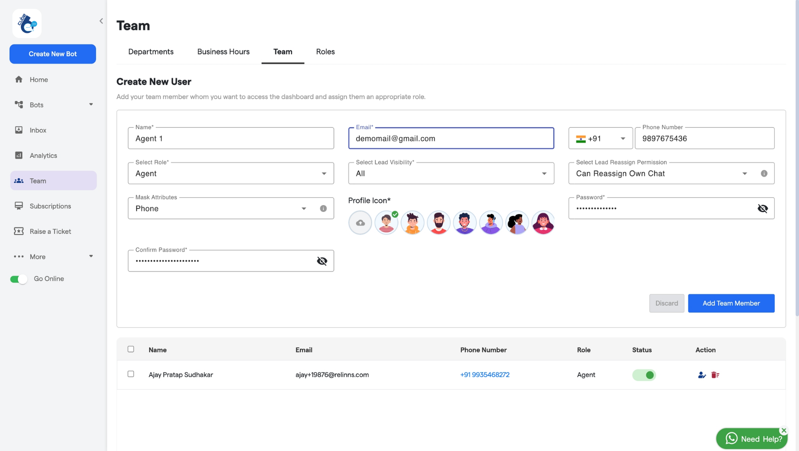Choose the blue-haired avatar with necklace
Viewport: 799px width, 451px height.
coord(465,223)
